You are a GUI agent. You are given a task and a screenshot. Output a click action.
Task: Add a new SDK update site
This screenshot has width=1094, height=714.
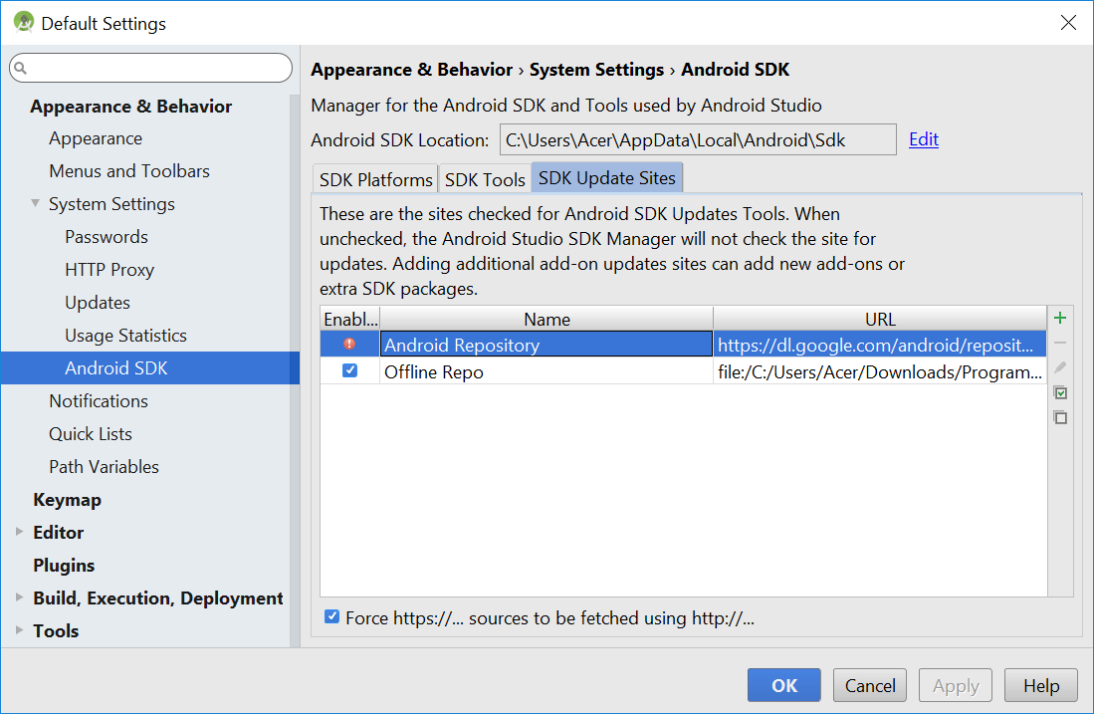[1060, 318]
